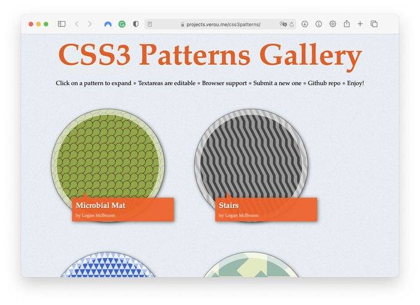Open the Browser support link

click(x=224, y=83)
